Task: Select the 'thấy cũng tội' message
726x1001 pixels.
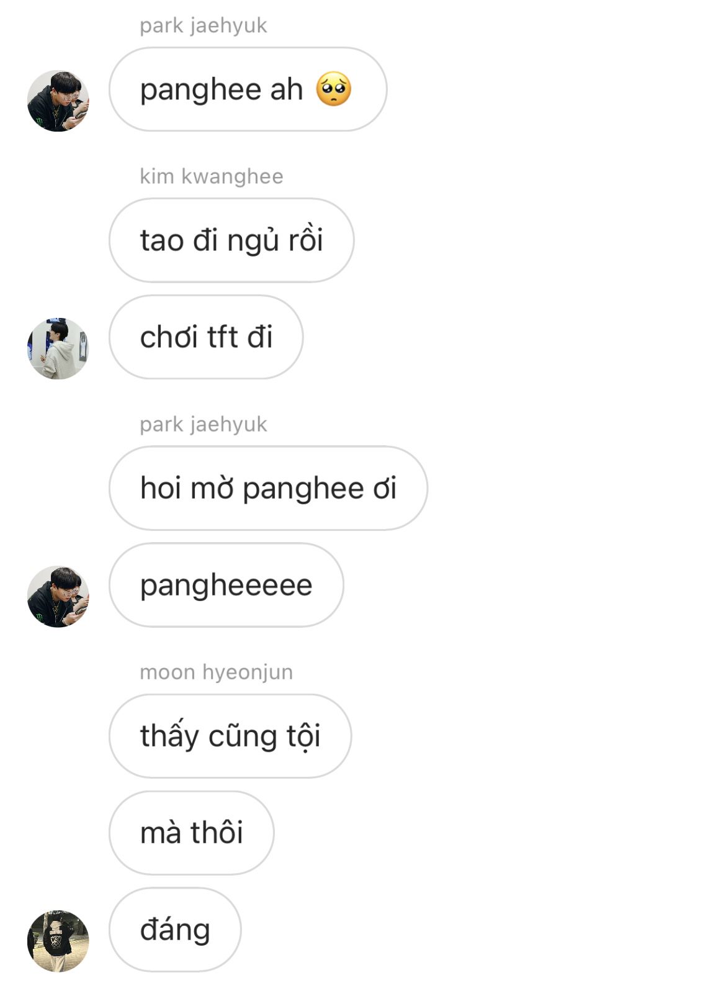Action: (x=230, y=736)
